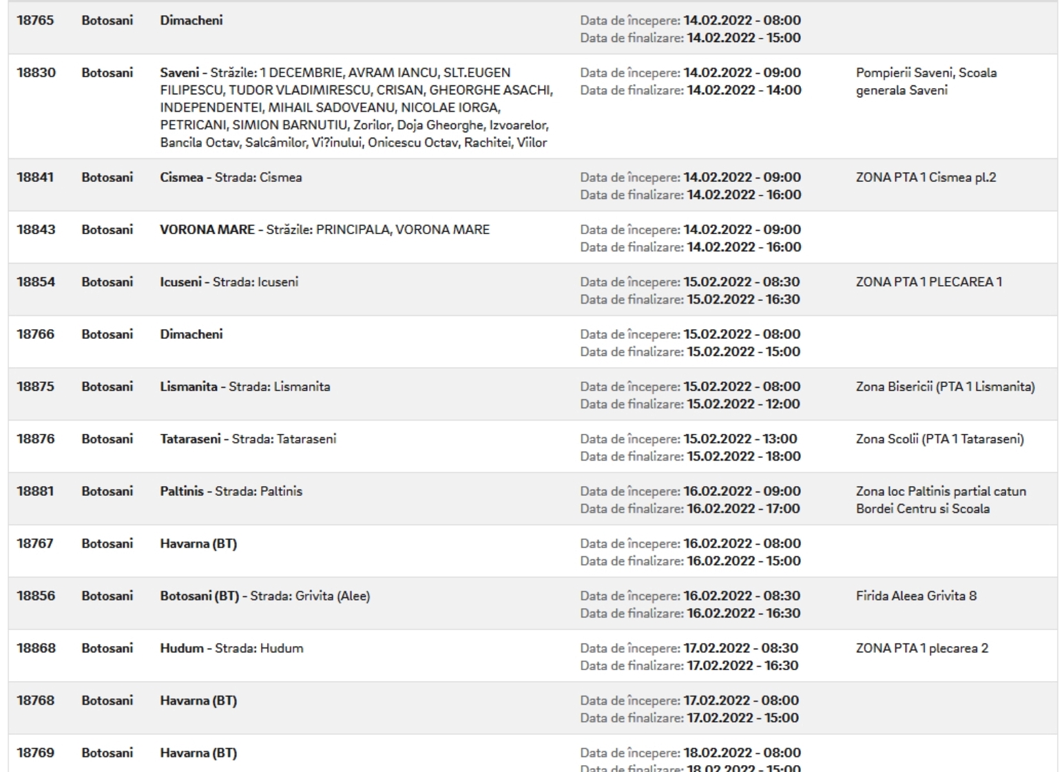This screenshot has height=772, width=1064.
Task: Click Pompierii Saveni, Scoala generala note
Action: tap(926, 81)
